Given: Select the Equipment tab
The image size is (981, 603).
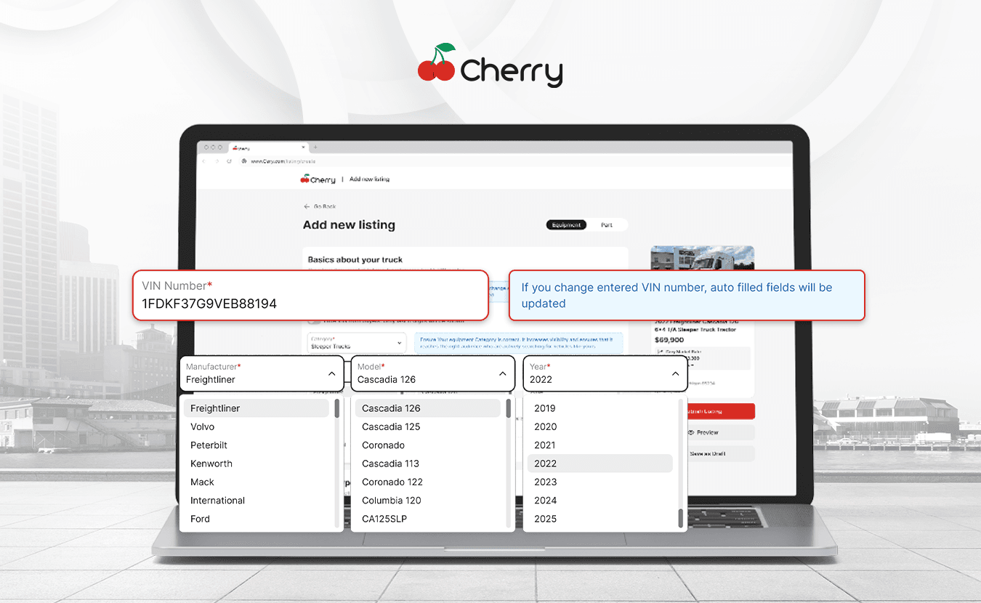Looking at the screenshot, I should tap(566, 224).
